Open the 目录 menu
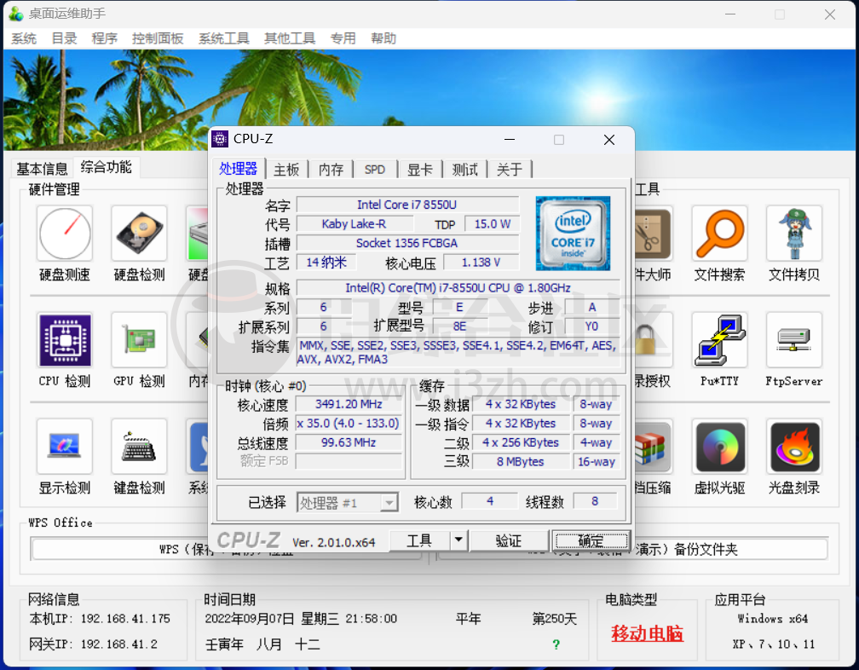Screen dimensions: 859x670 [x=64, y=38]
